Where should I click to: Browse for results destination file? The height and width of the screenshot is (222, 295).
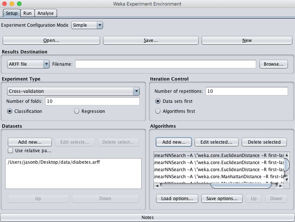(274, 64)
